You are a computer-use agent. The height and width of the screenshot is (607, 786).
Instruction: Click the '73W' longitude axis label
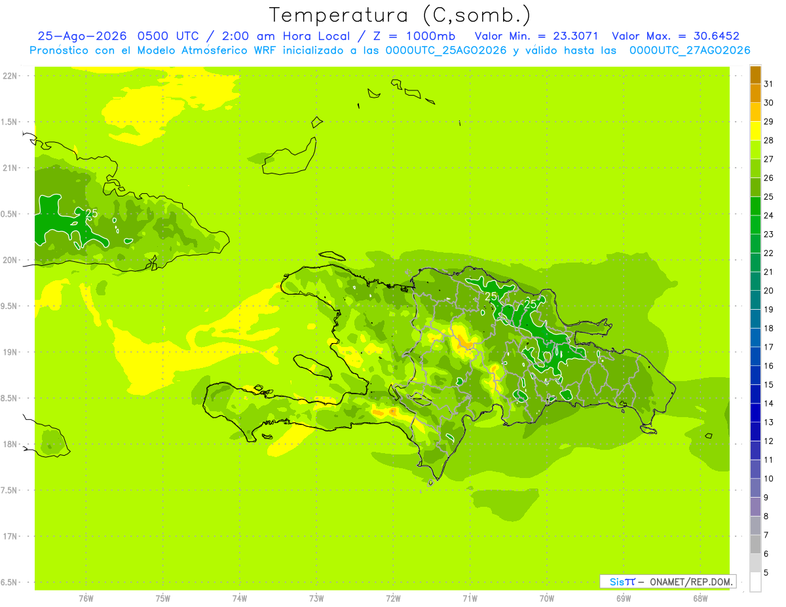coord(316,598)
